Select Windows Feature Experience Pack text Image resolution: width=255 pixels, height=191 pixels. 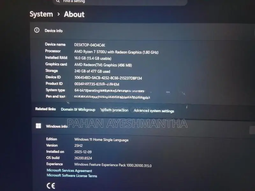[113, 165]
